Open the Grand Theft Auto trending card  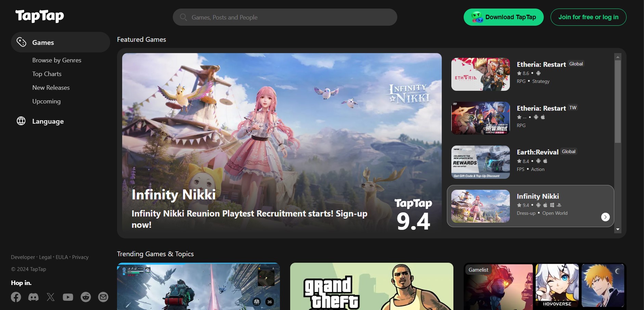click(x=372, y=286)
